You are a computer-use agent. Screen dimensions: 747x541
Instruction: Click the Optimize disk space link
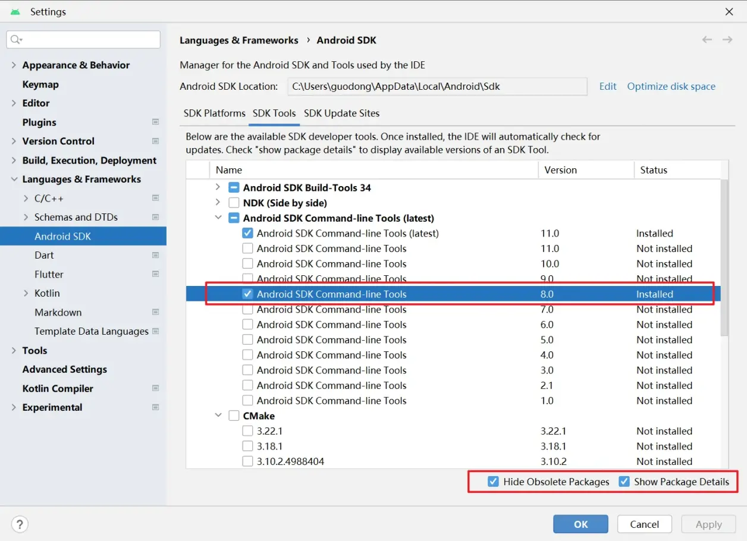pos(671,86)
